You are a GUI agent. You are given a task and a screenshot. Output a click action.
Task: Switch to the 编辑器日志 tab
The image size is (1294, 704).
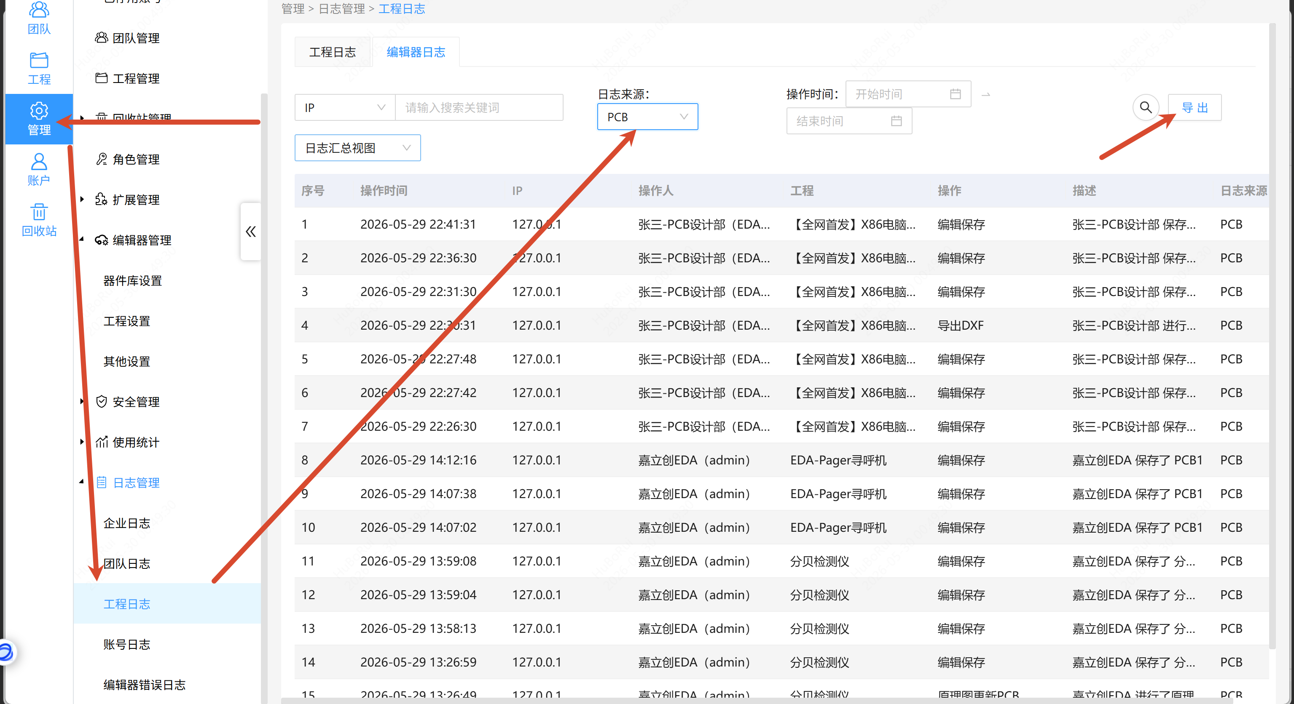416,52
